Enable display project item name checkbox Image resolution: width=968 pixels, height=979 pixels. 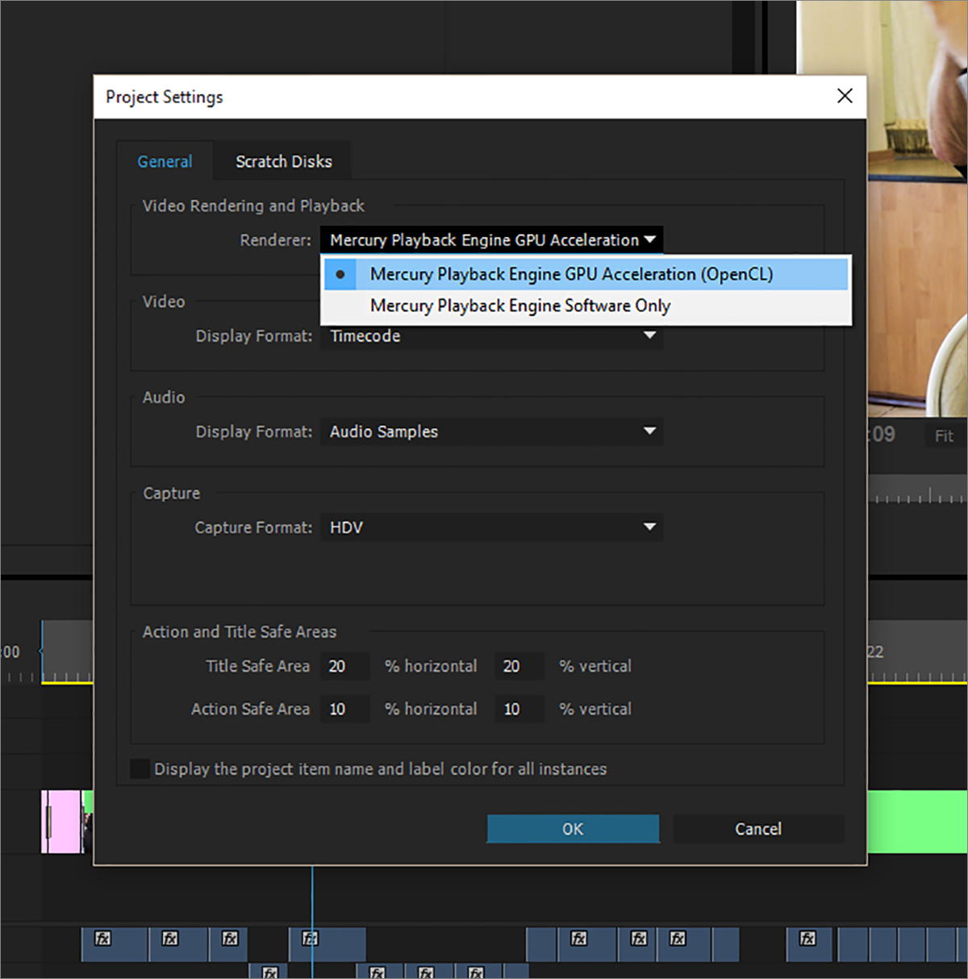point(140,769)
